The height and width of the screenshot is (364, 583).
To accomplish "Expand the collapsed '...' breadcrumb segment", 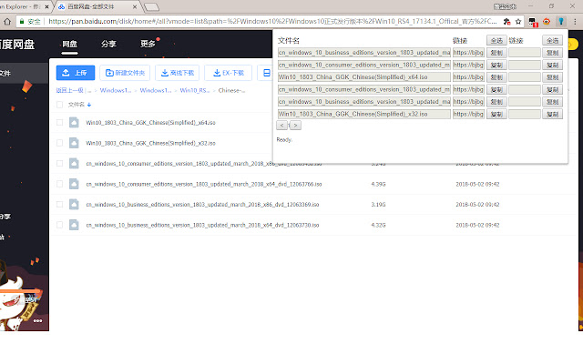I will (x=89, y=90).
